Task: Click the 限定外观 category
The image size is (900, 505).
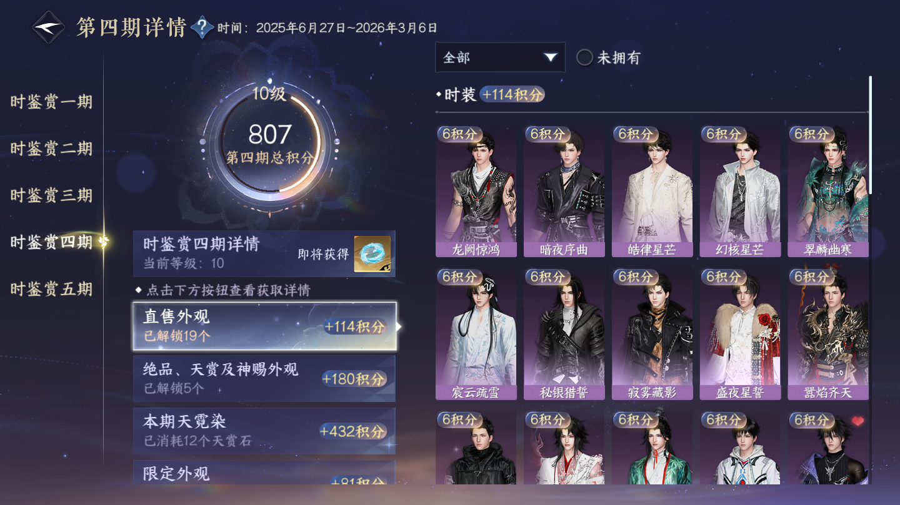Action: 264,473
